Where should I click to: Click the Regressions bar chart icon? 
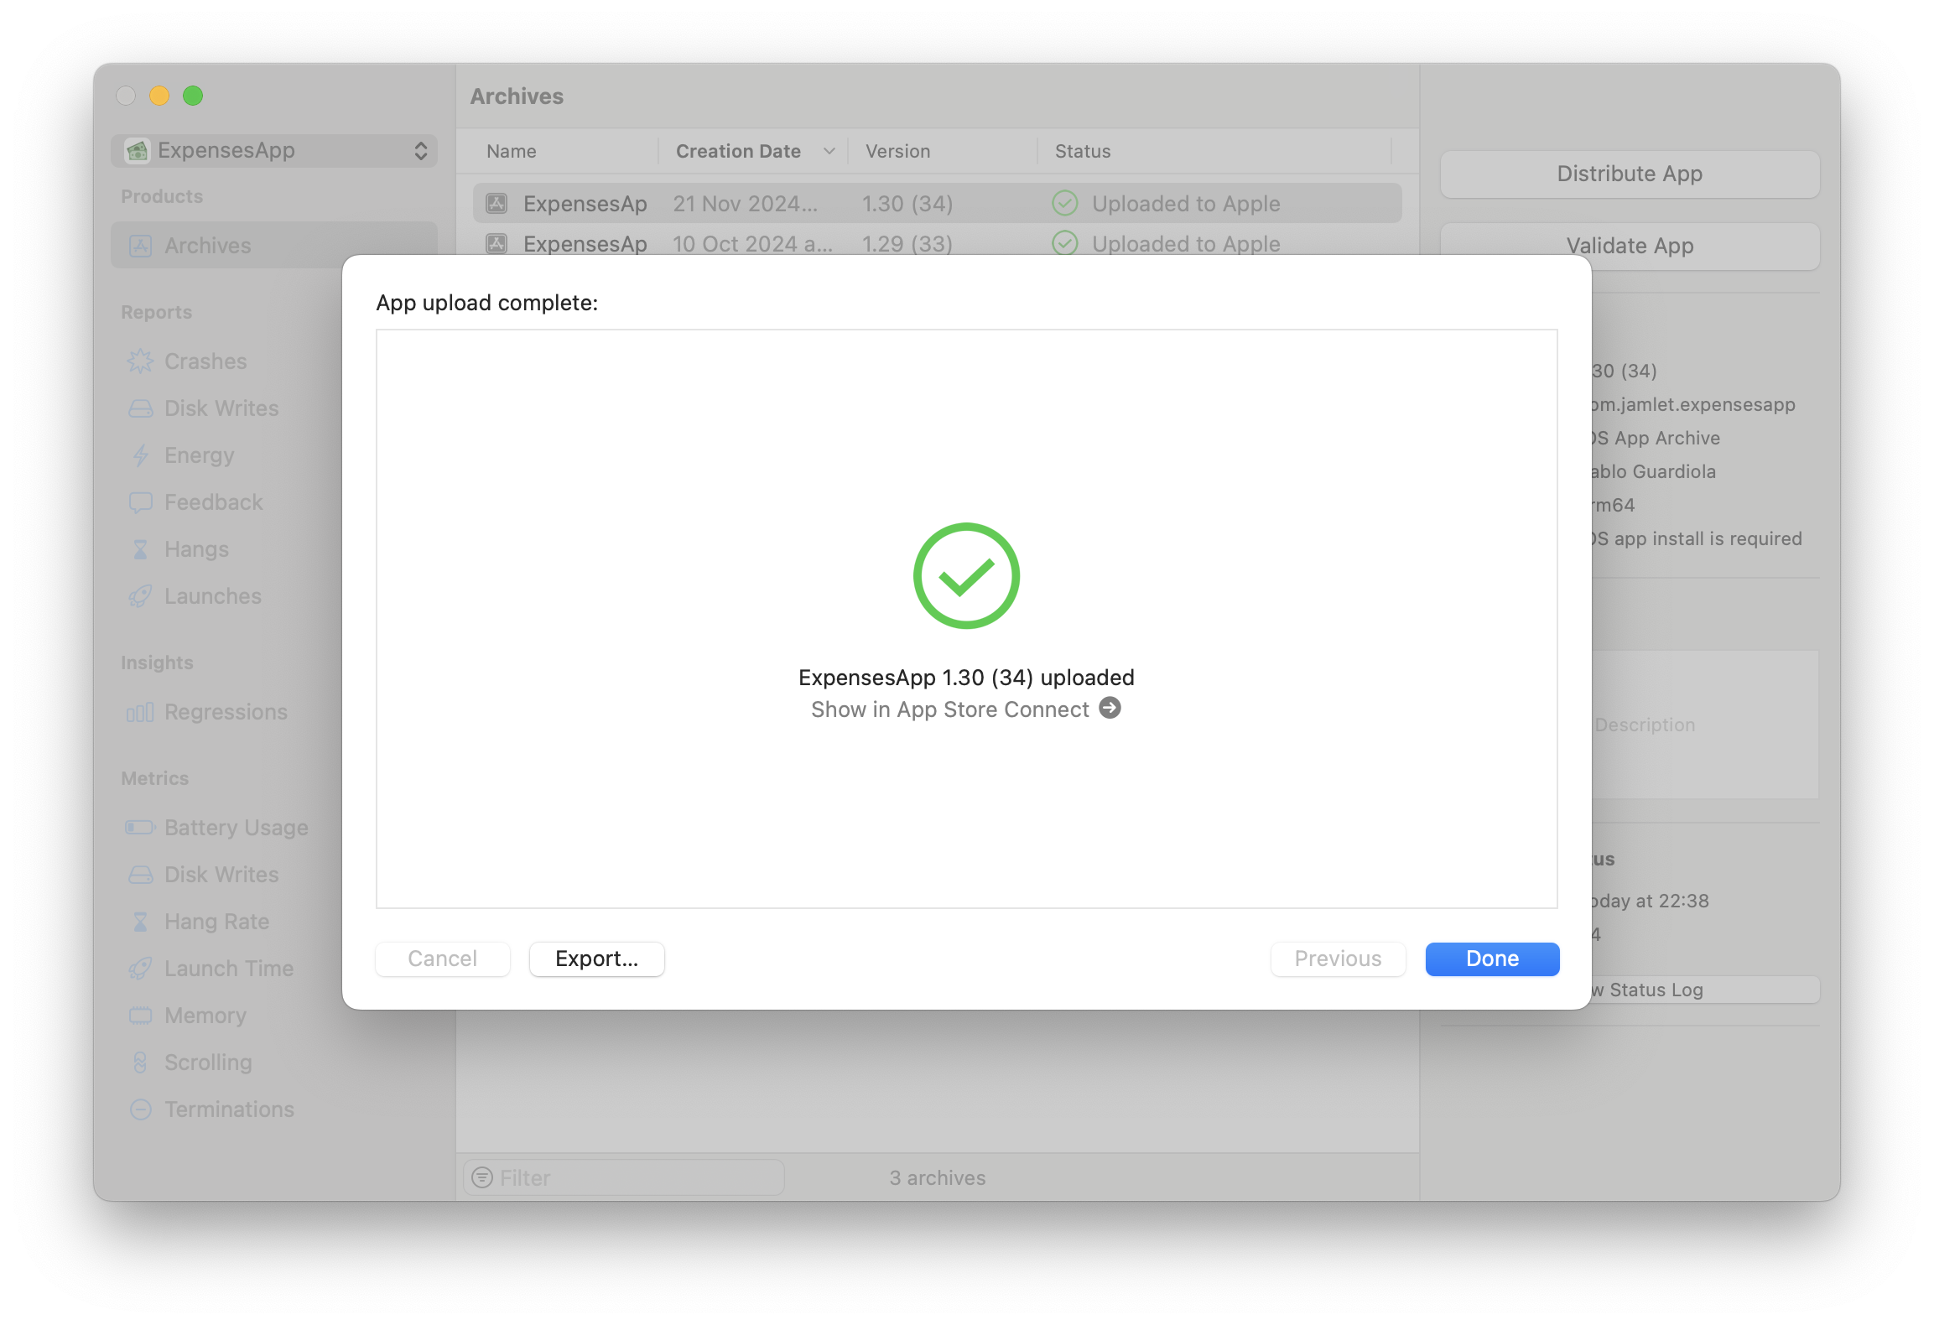pos(140,712)
